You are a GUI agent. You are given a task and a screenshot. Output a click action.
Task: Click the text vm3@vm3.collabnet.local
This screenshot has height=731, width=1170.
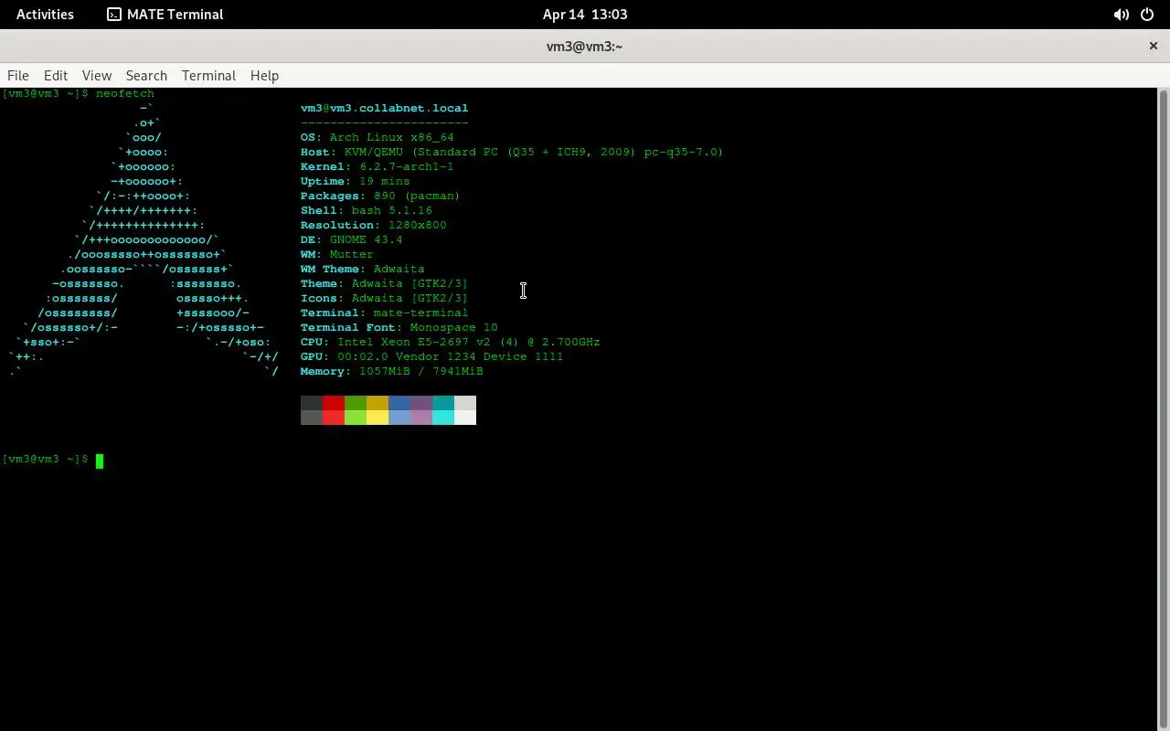(384, 108)
